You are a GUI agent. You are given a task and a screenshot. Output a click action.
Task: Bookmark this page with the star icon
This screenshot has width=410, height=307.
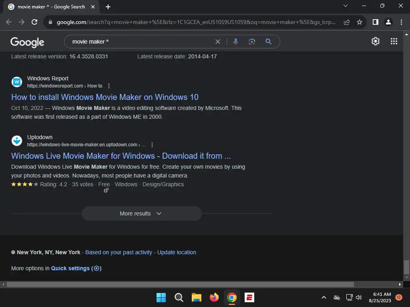pyautogui.click(x=360, y=22)
